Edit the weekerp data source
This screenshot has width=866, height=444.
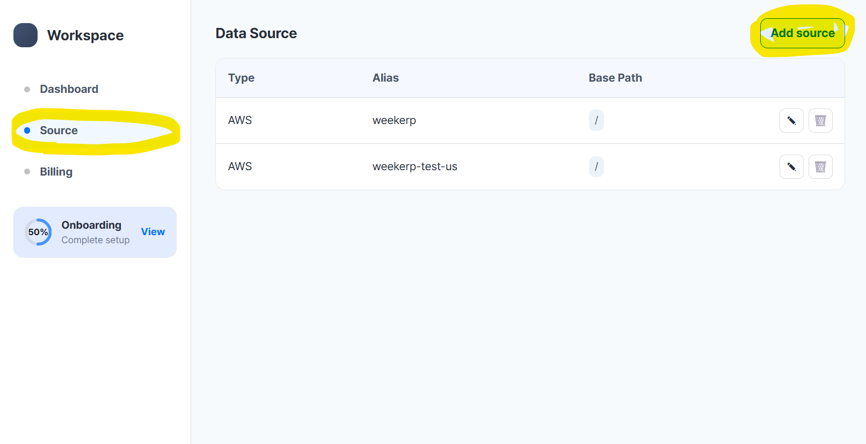[x=791, y=121]
